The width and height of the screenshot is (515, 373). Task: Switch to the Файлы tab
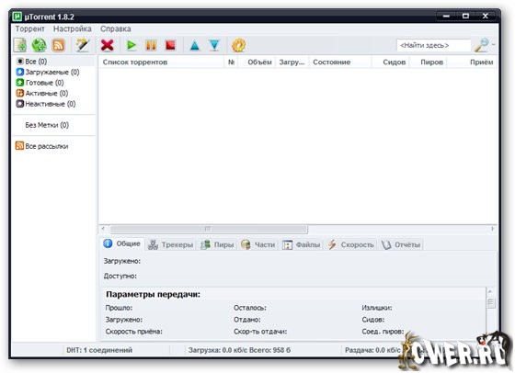click(x=302, y=244)
